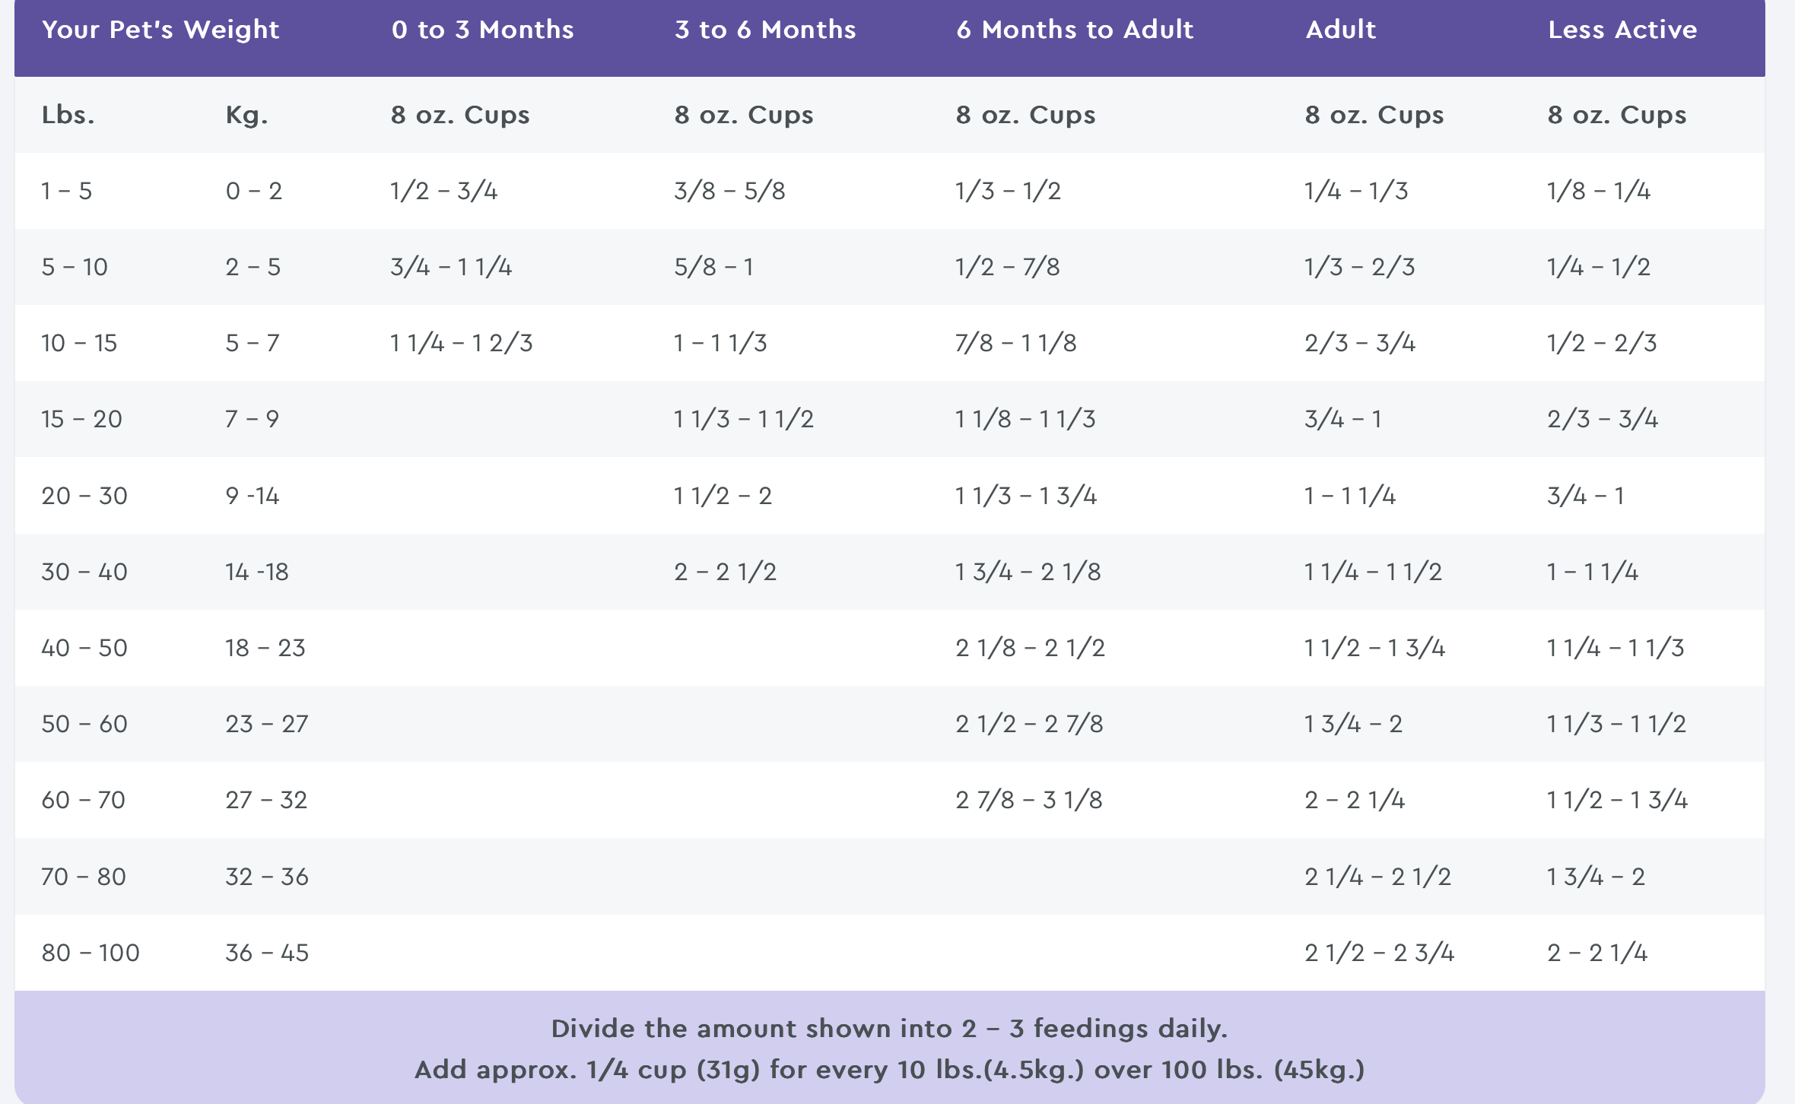Viewport: 1795px width, 1104px height.
Task: Click the '36 – 45' kg cell
Action: coord(267,953)
